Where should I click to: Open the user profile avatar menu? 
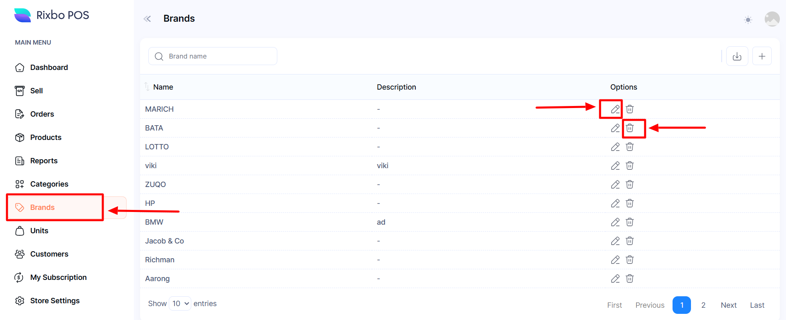tap(772, 19)
